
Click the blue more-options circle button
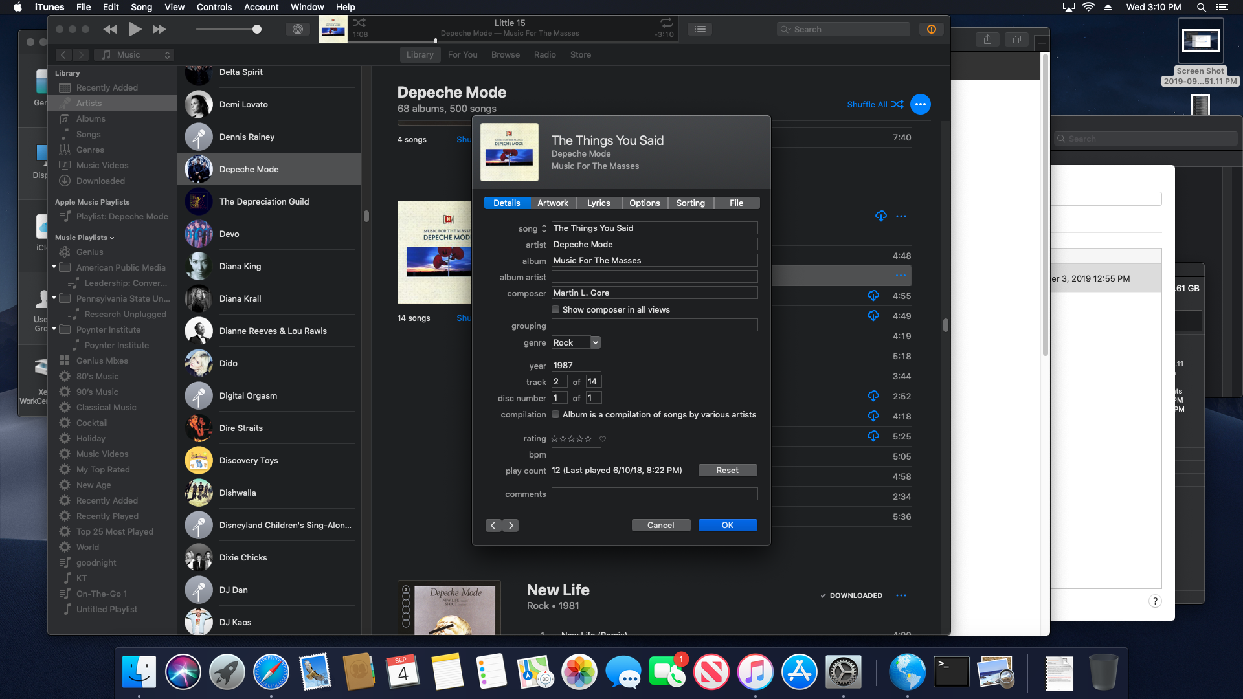pyautogui.click(x=920, y=104)
